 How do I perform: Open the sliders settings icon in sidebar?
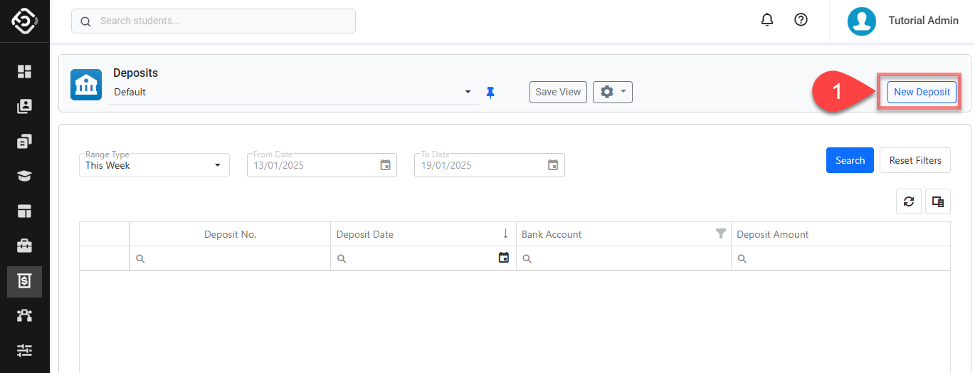point(25,350)
